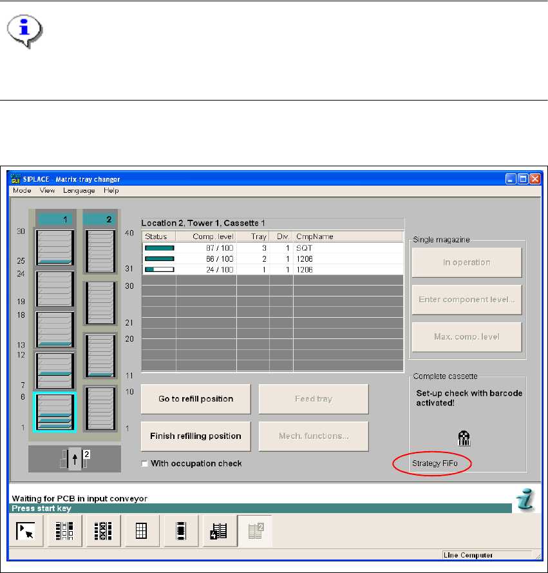This screenshot has height=573, width=548.
Task: Click the status bar for the SQT tray row
Action: tap(159, 248)
